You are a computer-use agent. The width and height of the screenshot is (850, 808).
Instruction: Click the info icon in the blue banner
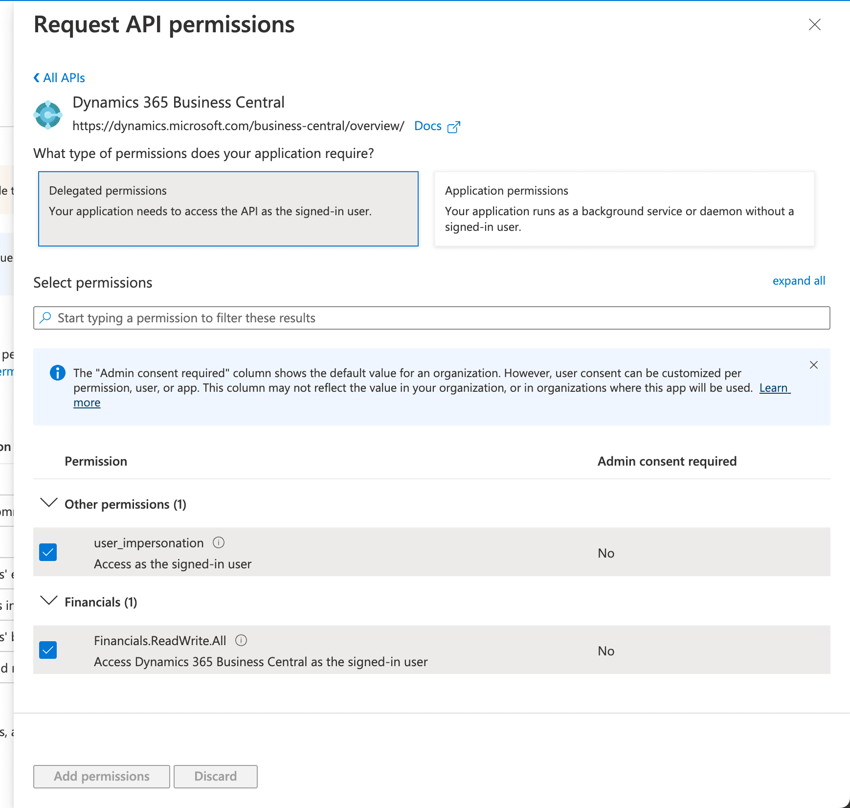(x=57, y=372)
